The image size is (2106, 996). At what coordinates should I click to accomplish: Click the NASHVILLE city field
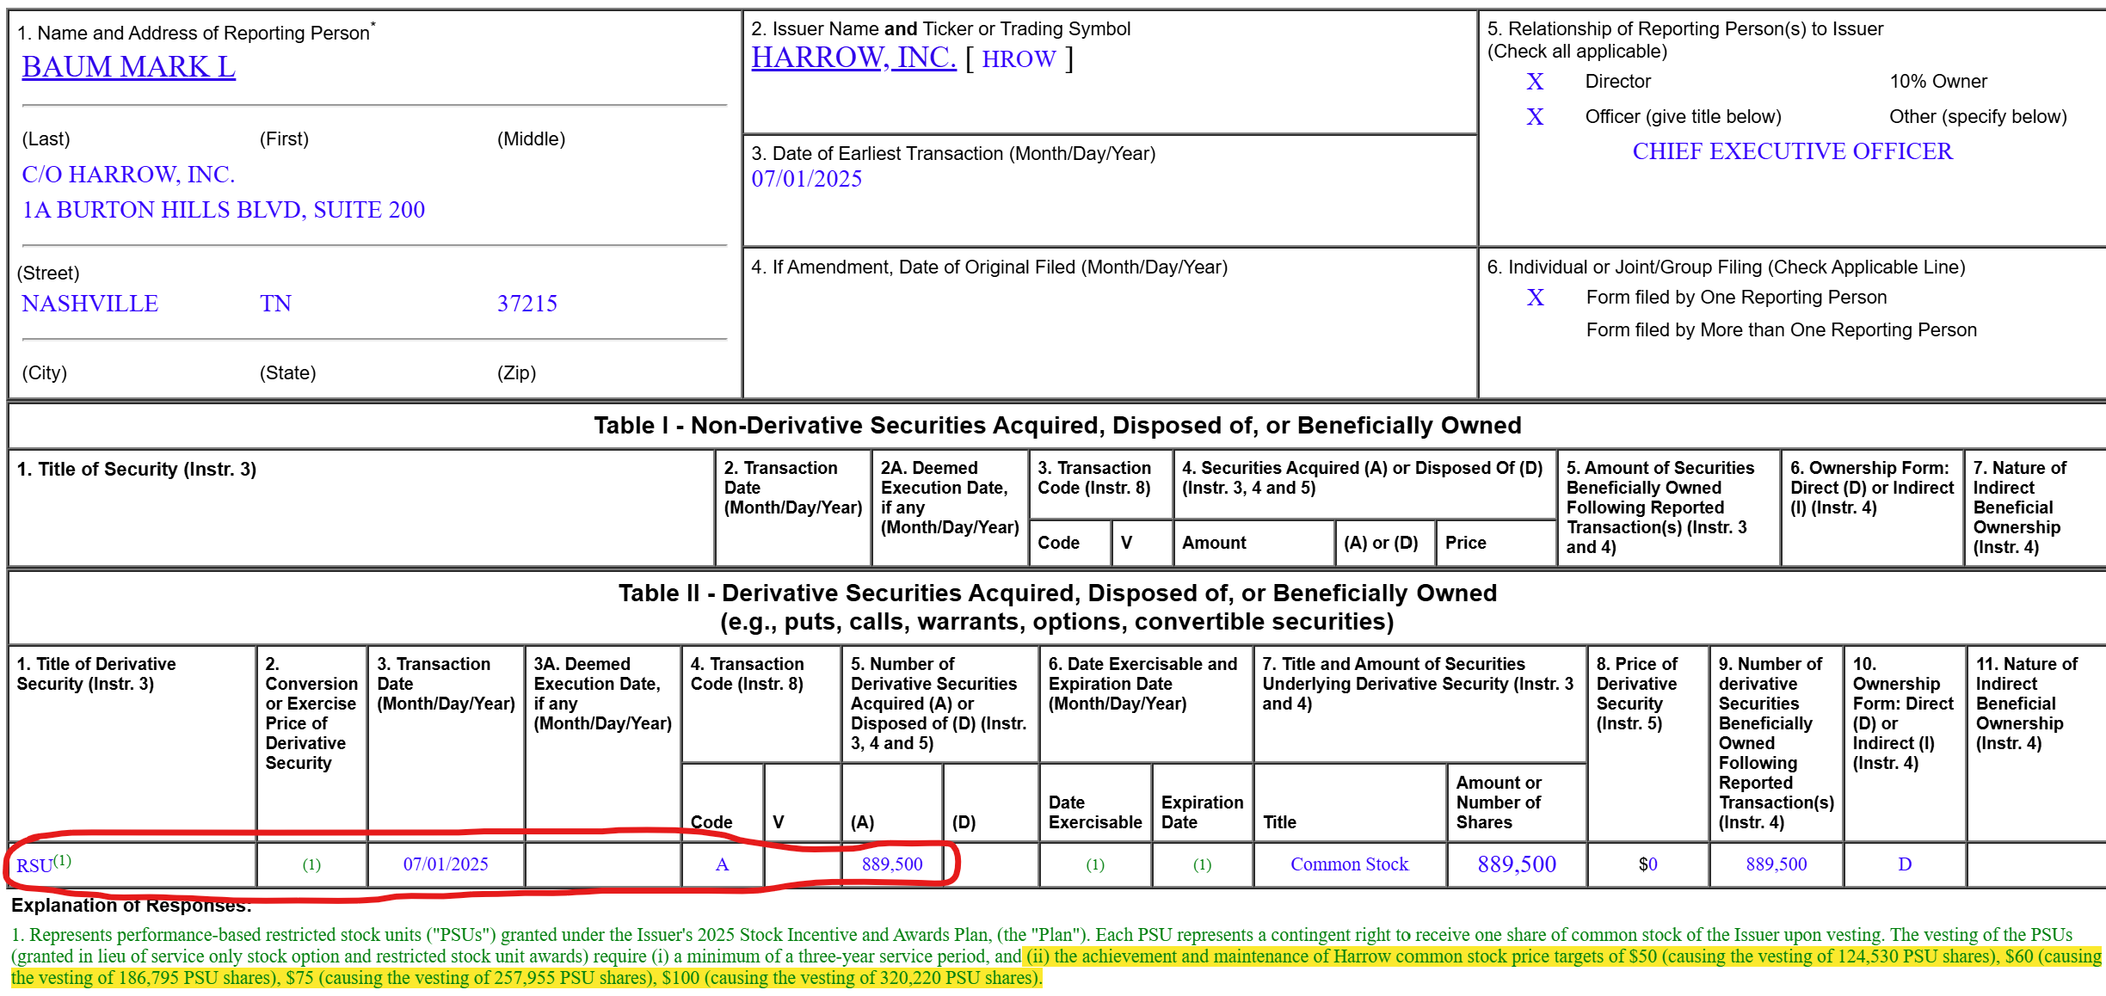pyautogui.click(x=89, y=304)
